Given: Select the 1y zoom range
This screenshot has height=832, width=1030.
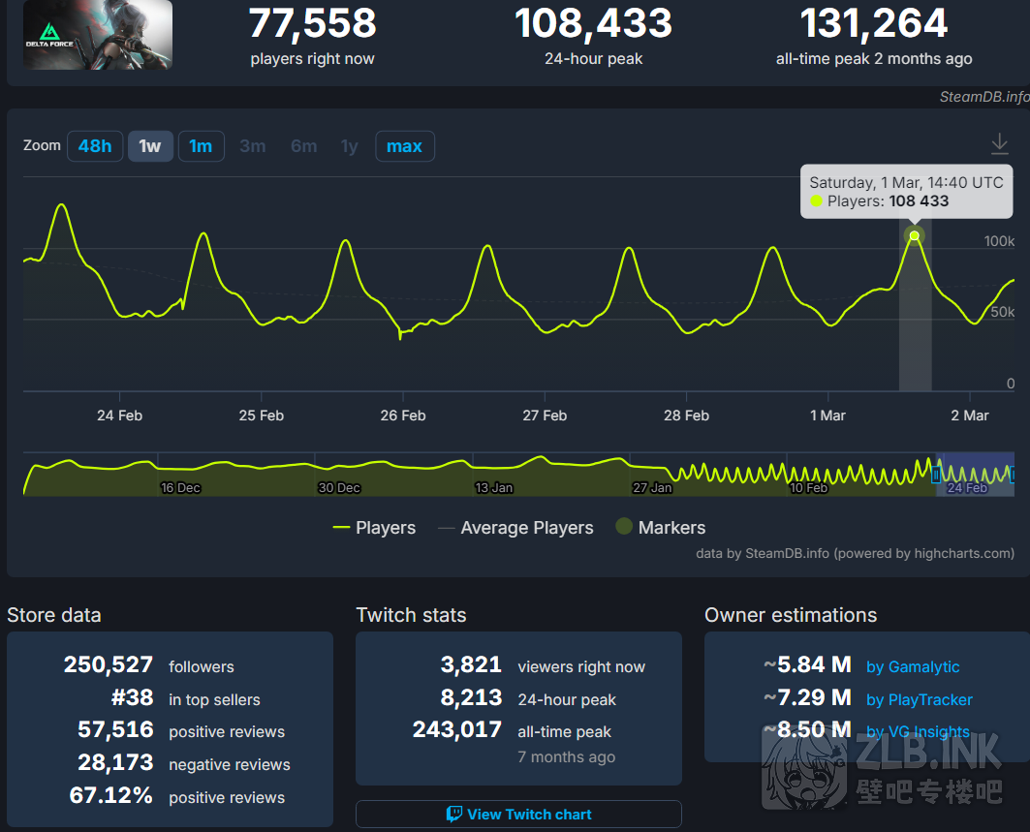Looking at the screenshot, I should coord(349,146).
